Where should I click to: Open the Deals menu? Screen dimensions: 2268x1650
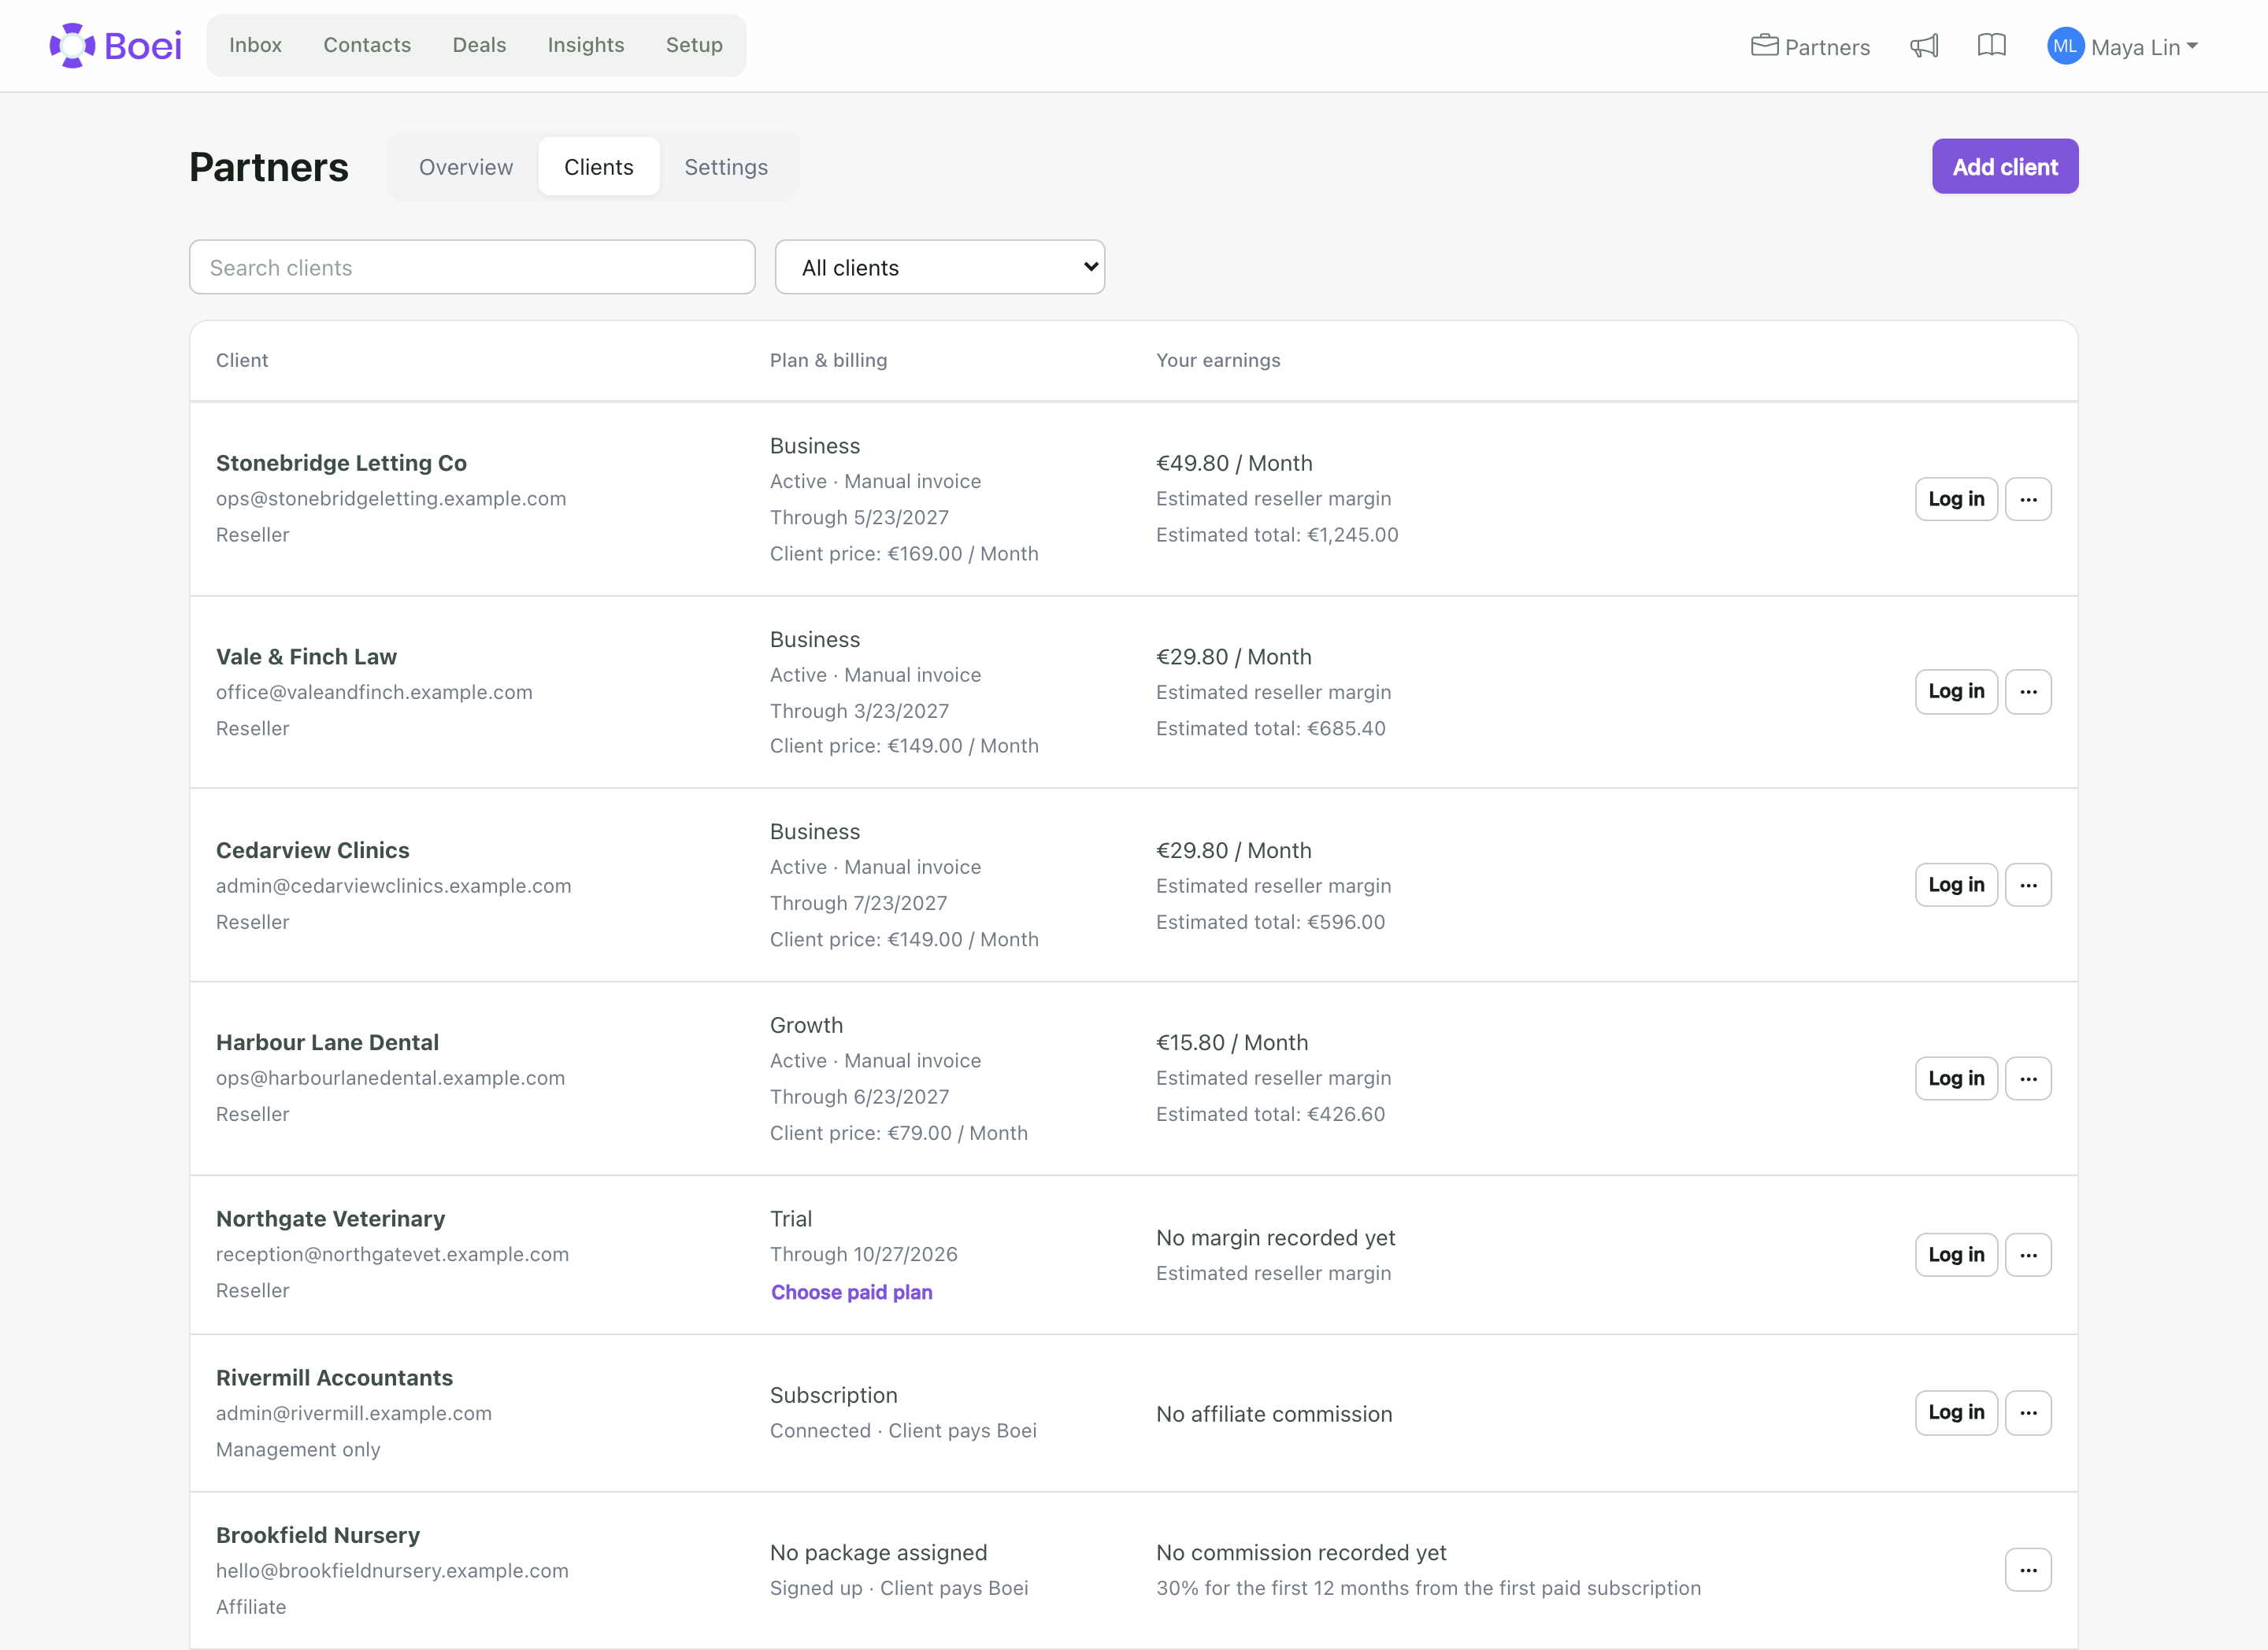click(x=479, y=45)
